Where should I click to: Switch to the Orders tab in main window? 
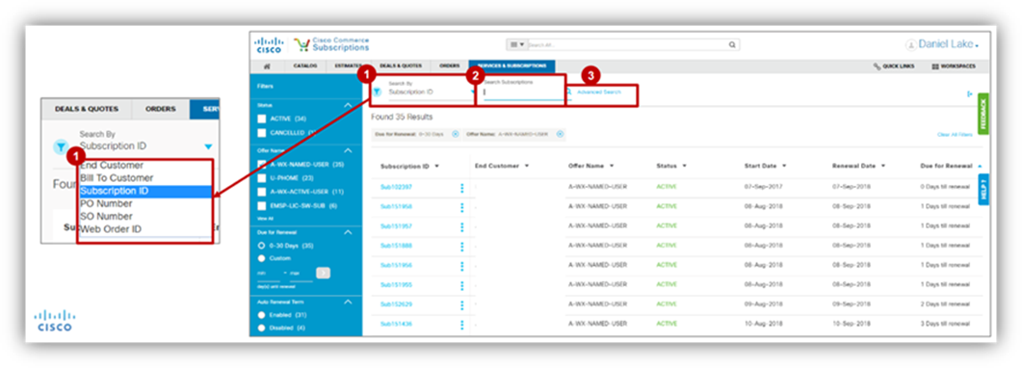pos(449,66)
